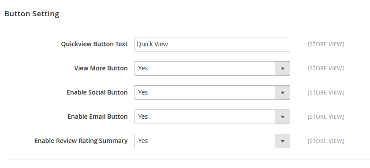This screenshot has width=370, height=168.
Task: Click the arrow icon of Review Rating Summary select
Action: (282, 141)
